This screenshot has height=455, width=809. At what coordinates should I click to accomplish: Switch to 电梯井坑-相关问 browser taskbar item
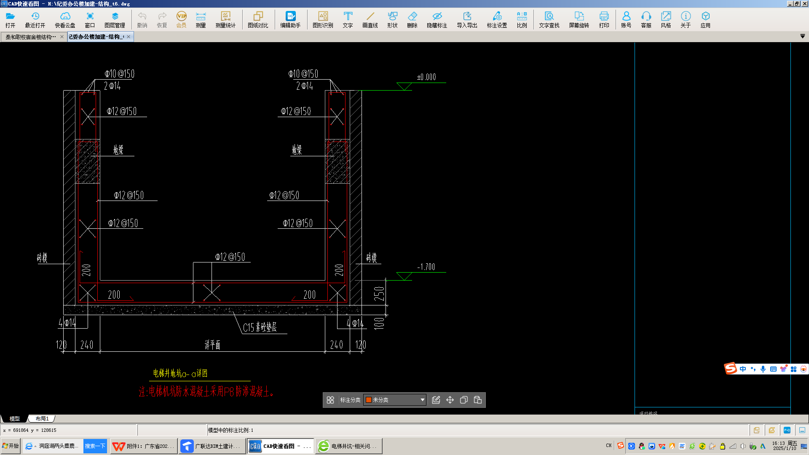pos(349,446)
